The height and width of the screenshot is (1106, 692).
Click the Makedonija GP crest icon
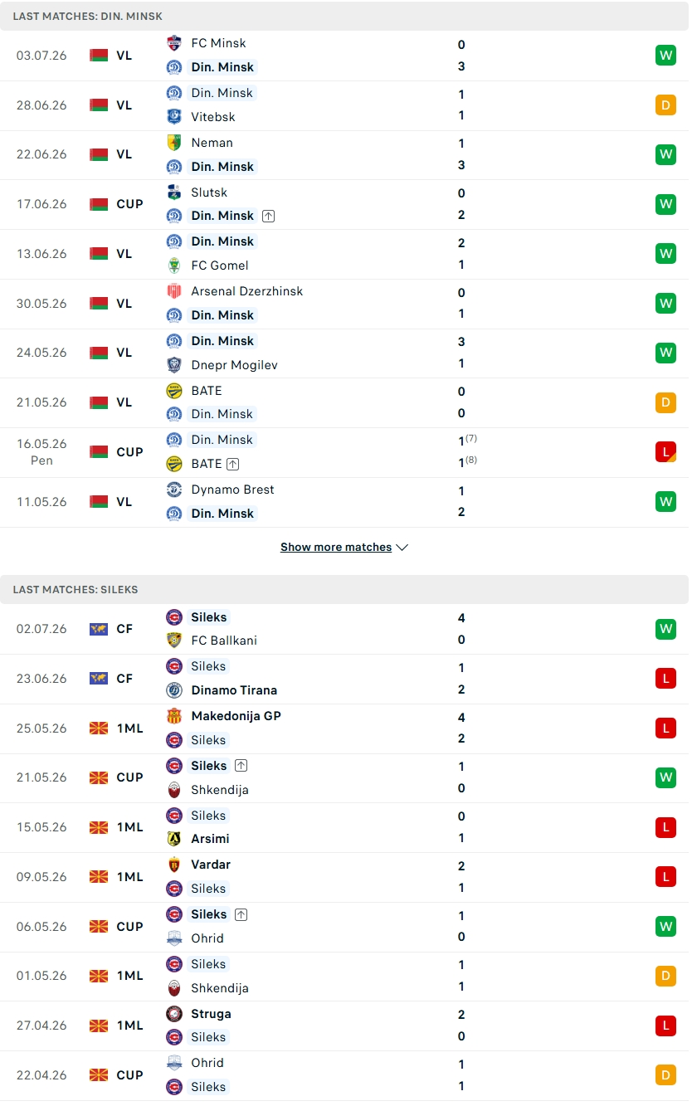click(174, 716)
